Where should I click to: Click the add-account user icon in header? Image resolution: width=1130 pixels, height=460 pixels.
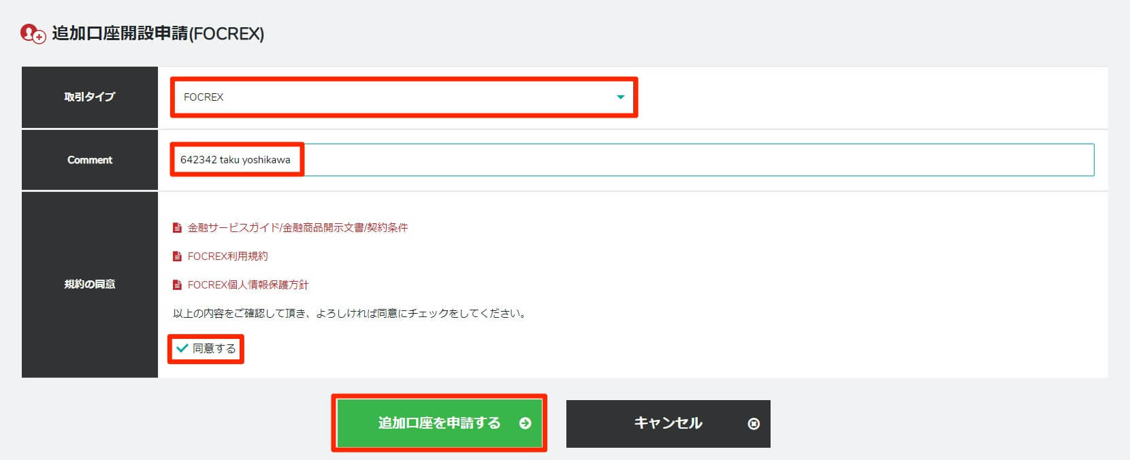pyautogui.click(x=33, y=33)
